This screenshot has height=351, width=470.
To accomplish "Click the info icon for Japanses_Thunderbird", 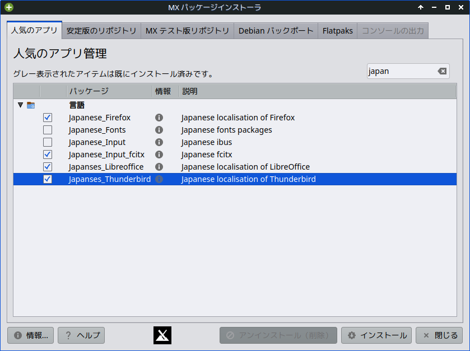I will pos(159,179).
